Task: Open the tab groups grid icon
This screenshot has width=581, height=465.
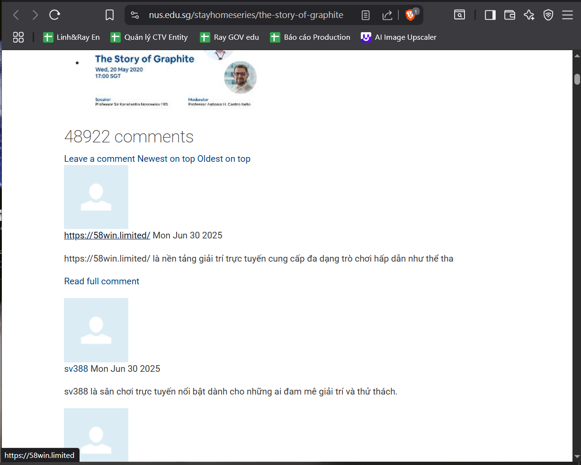Action: click(x=18, y=37)
